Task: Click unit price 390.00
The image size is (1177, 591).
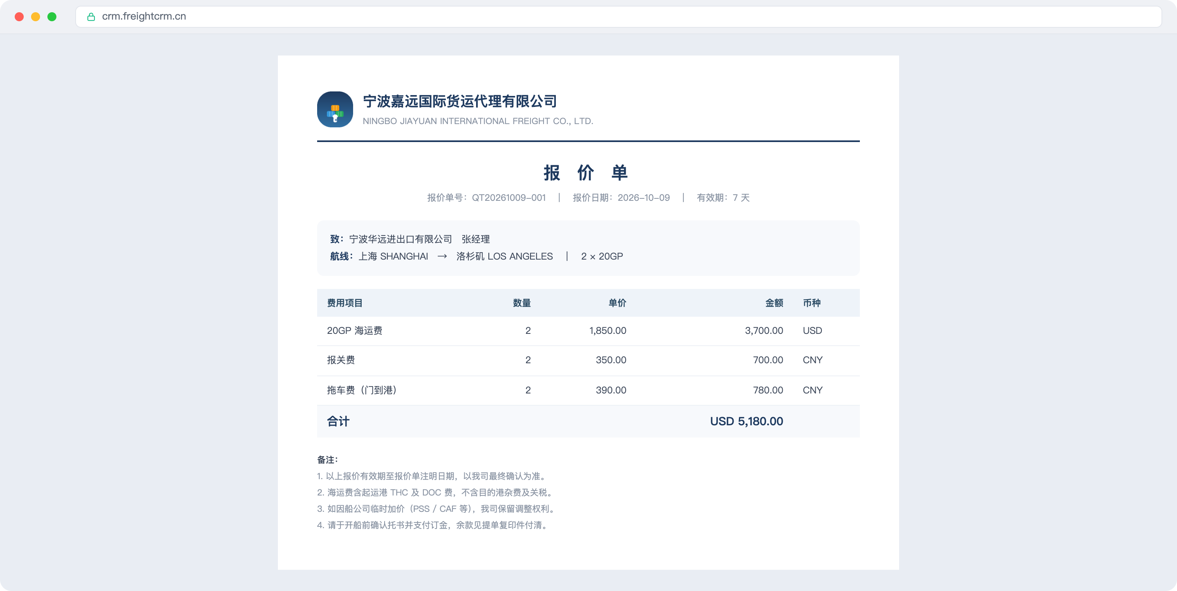Action: pyautogui.click(x=611, y=390)
